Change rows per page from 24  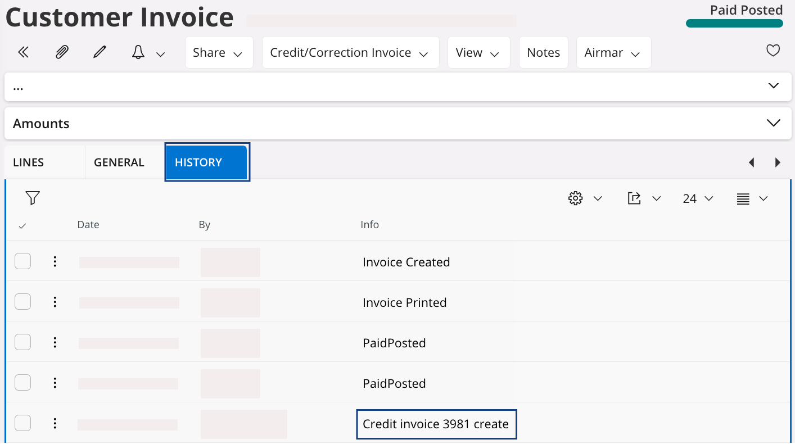[x=698, y=198]
